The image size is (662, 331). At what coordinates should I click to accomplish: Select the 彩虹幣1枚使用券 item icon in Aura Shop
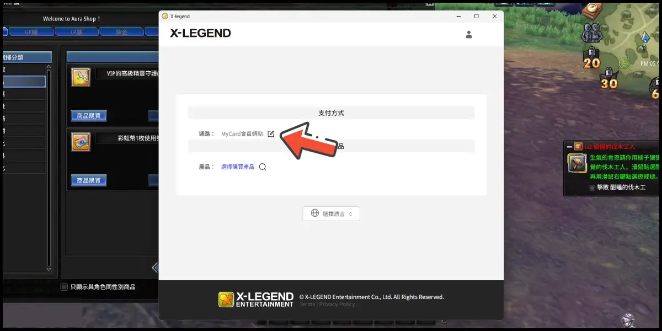[x=81, y=142]
